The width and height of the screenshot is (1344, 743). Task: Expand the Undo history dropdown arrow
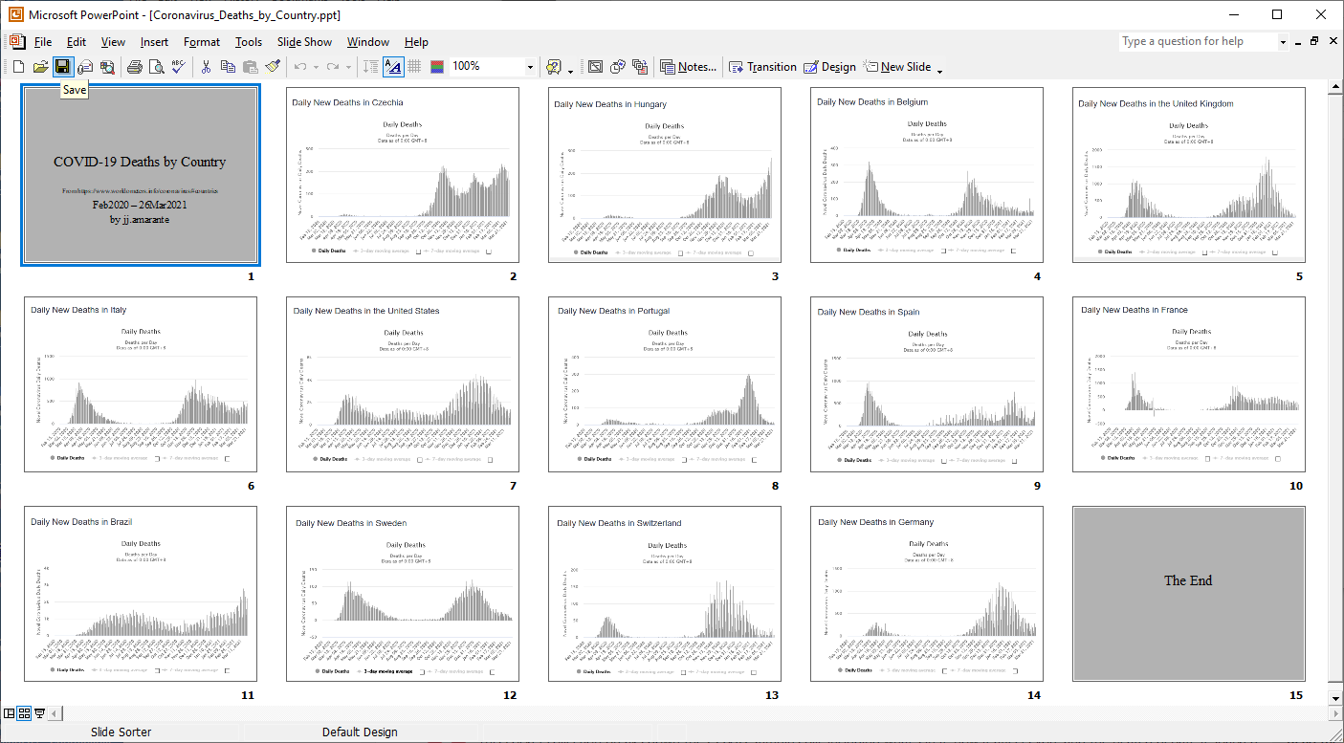click(314, 67)
